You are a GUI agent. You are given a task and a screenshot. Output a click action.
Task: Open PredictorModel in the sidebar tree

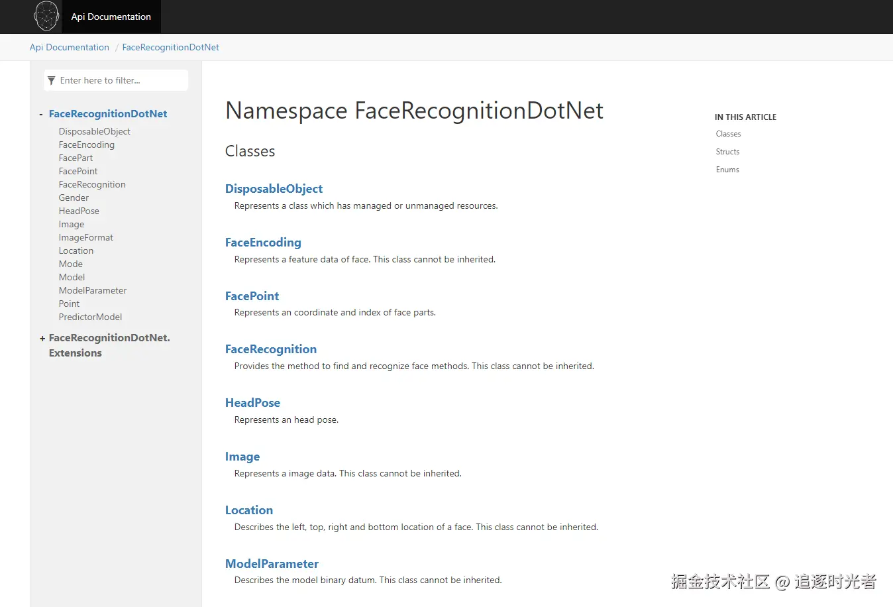pos(90,317)
